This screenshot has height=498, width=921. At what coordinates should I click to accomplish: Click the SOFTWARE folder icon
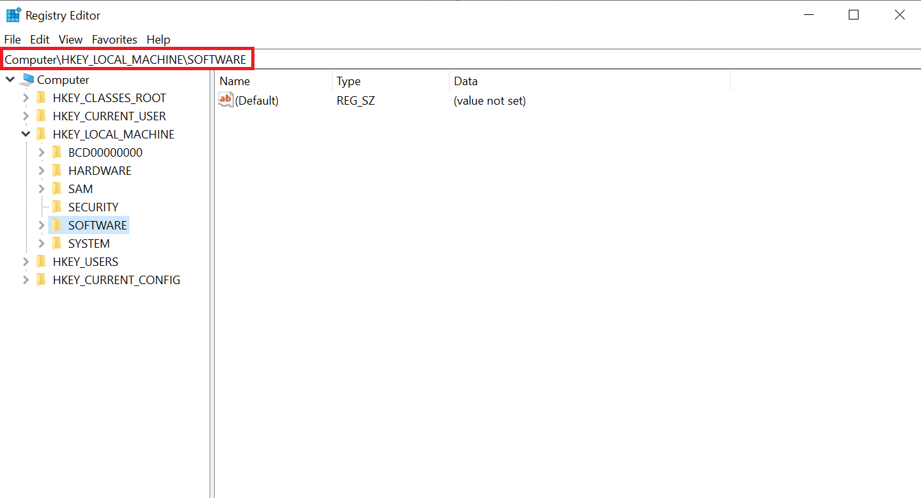[x=57, y=226]
